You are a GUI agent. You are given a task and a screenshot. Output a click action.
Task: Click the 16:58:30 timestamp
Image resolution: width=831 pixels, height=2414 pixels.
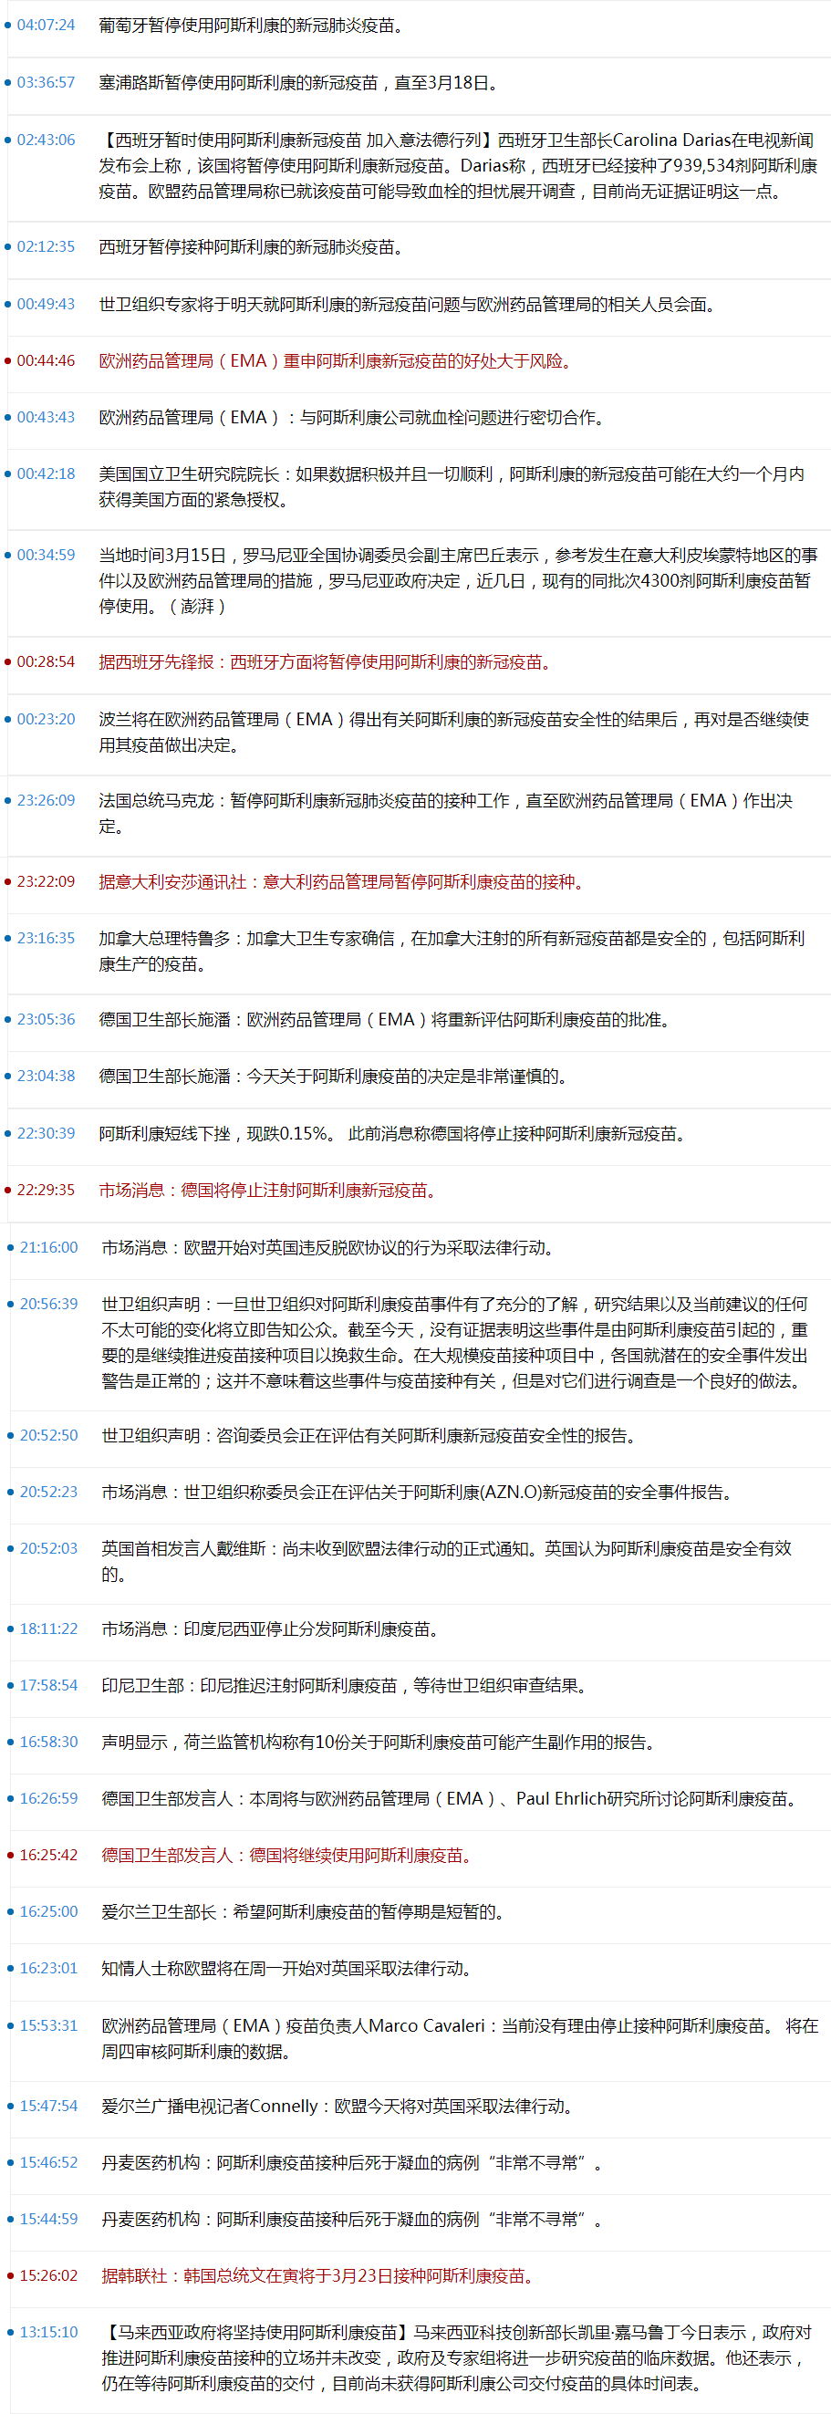(x=48, y=1741)
